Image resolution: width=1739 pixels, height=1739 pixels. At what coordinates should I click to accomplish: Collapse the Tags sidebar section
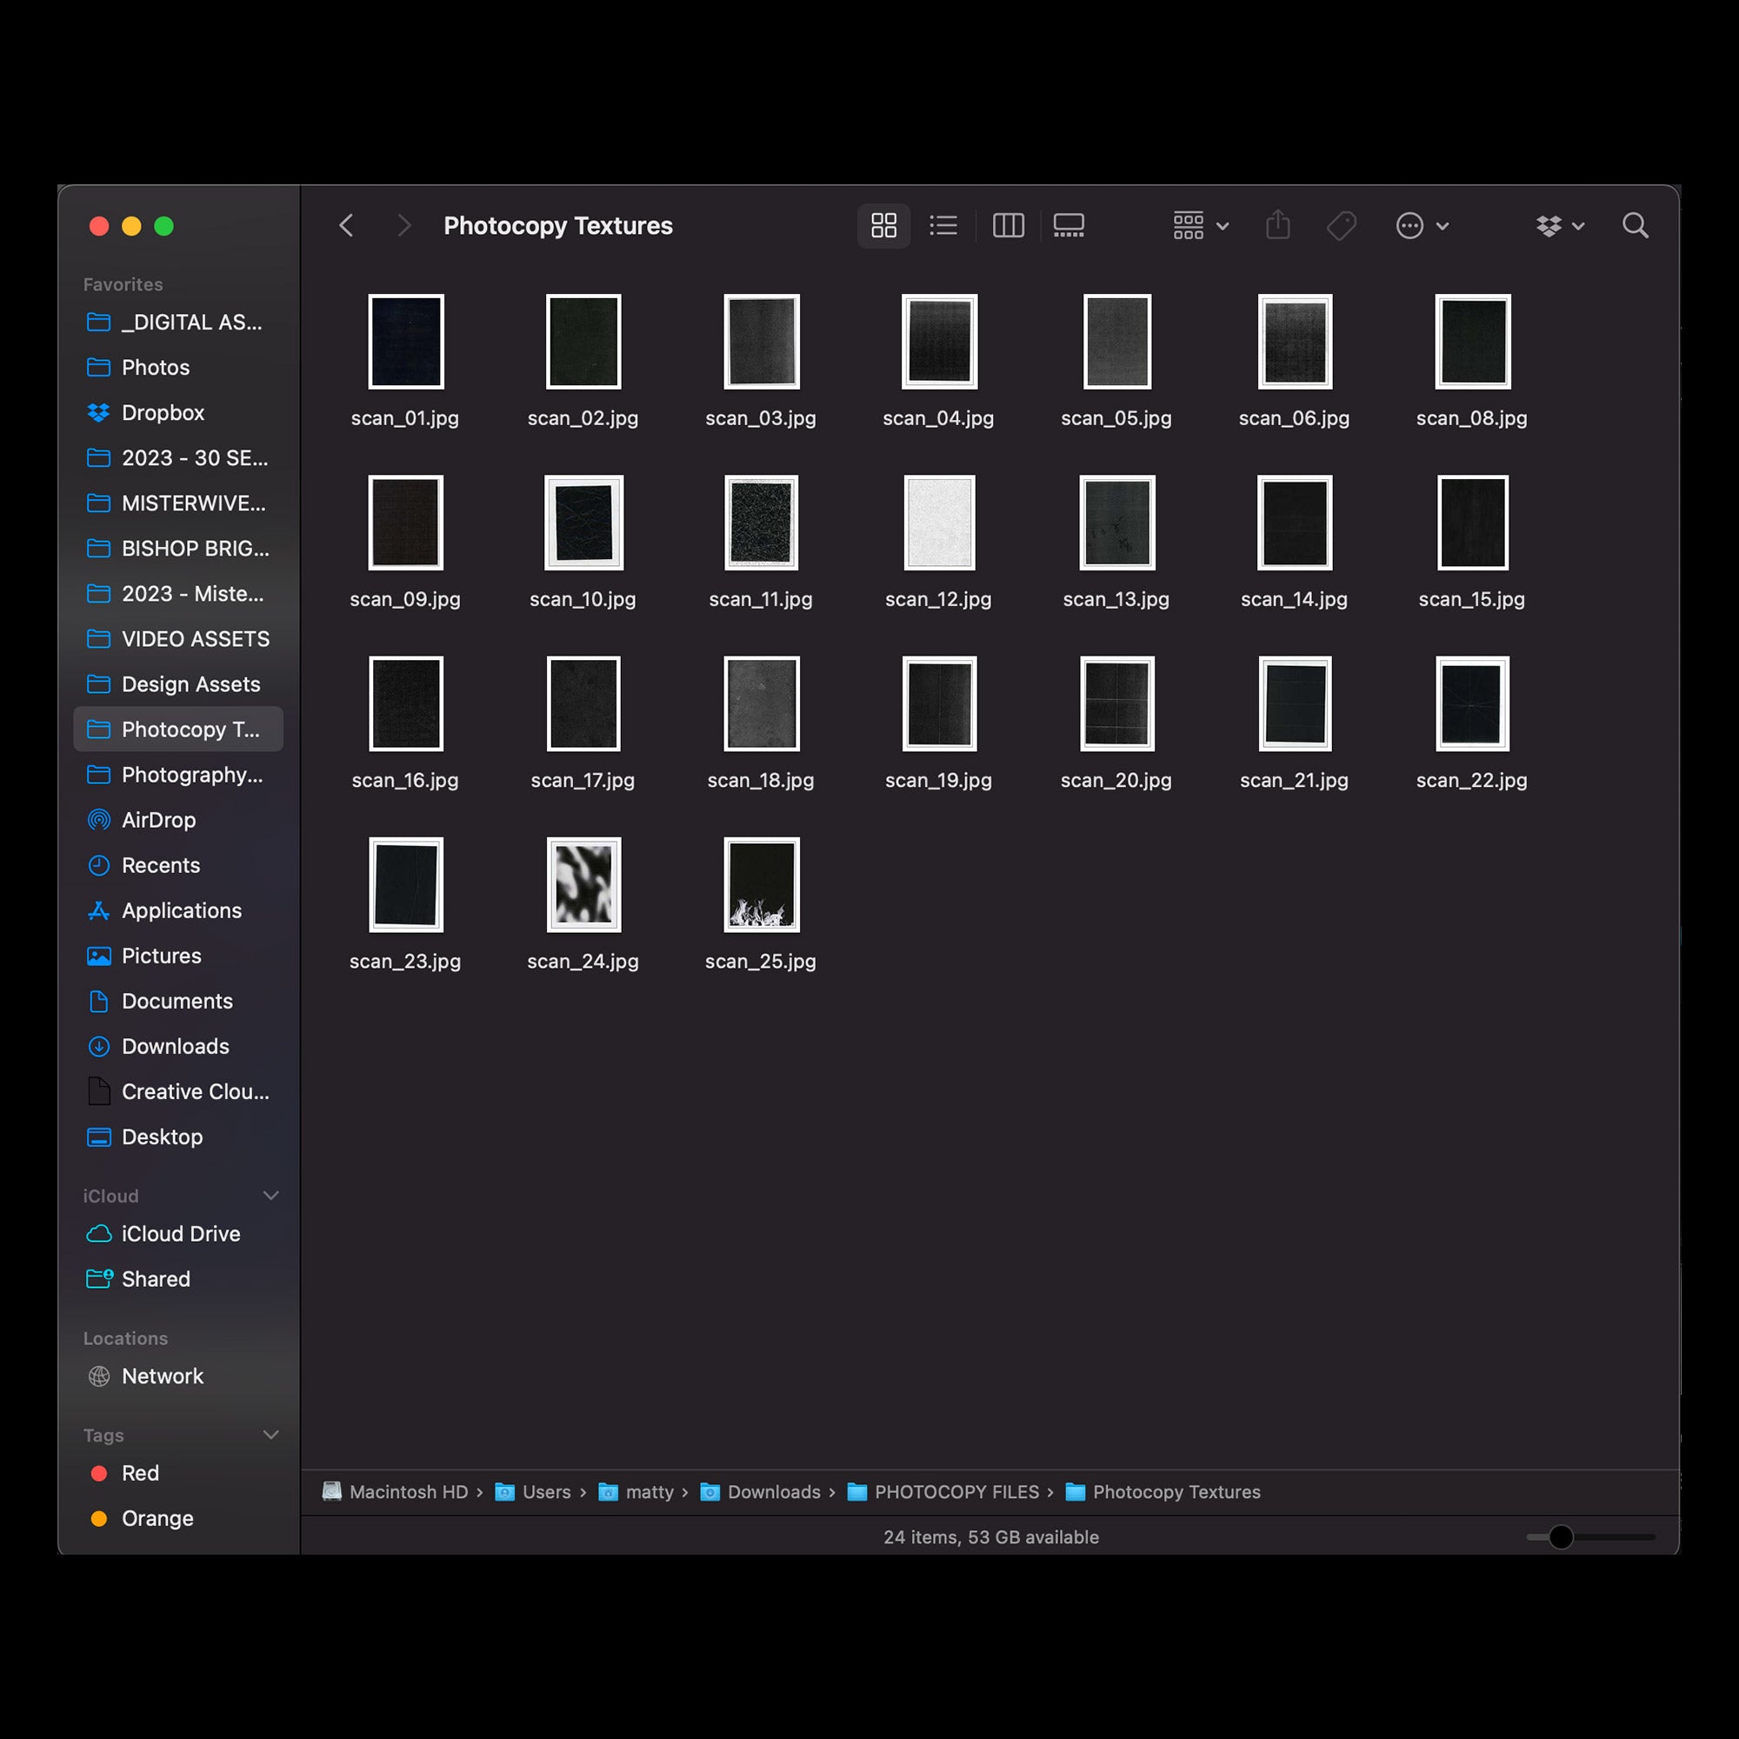point(270,1435)
